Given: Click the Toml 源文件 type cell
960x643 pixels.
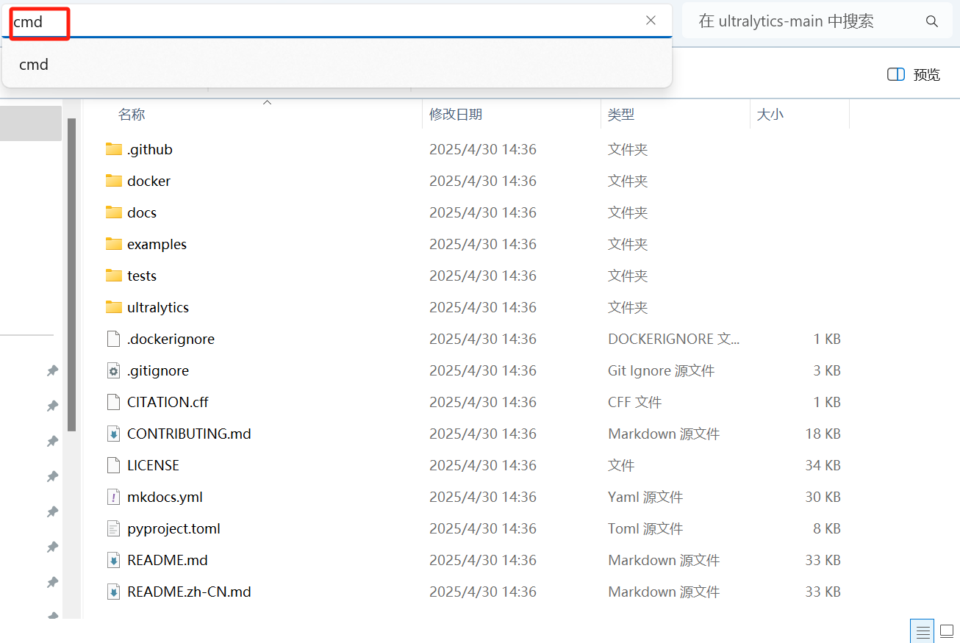Looking at the screenshot, I should (645, 528).
